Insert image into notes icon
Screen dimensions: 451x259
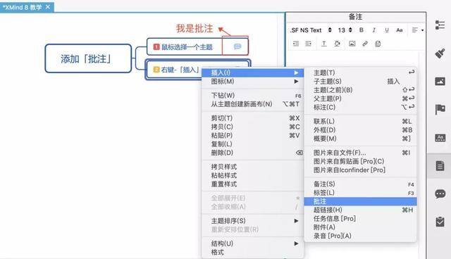(x=352, y=44)
